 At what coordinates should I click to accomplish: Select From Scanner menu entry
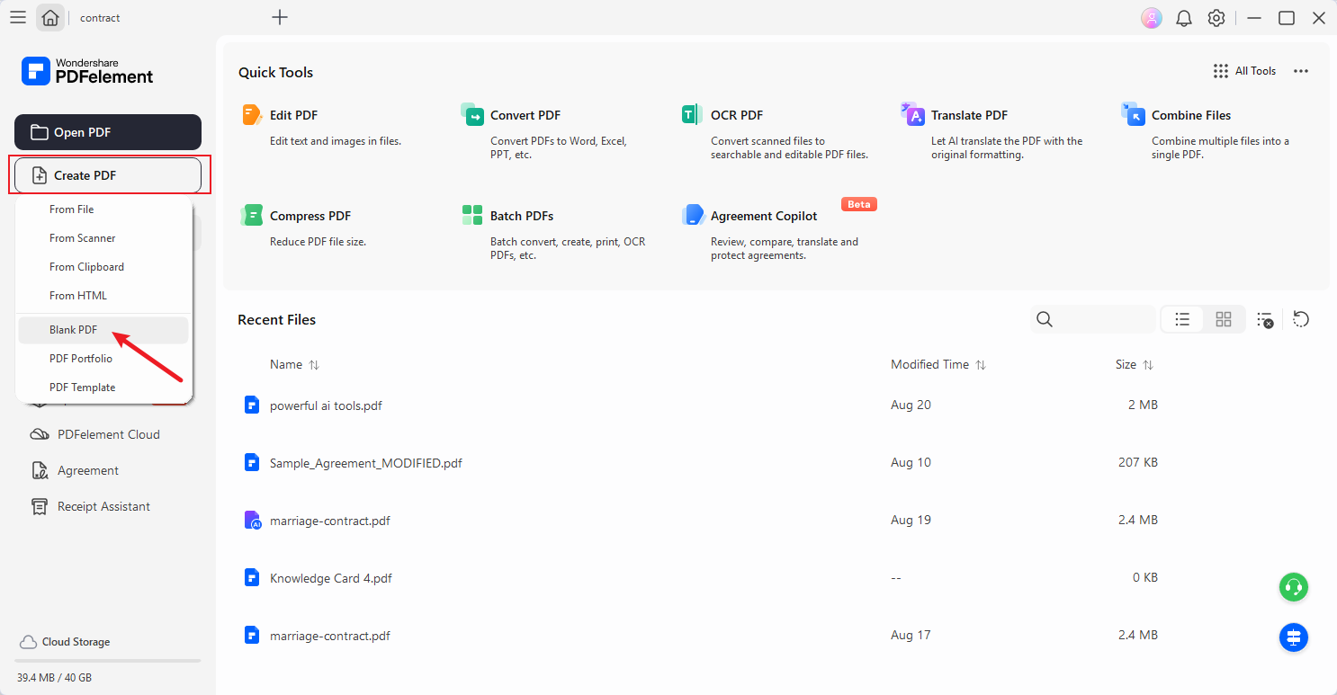coord(103,238)
